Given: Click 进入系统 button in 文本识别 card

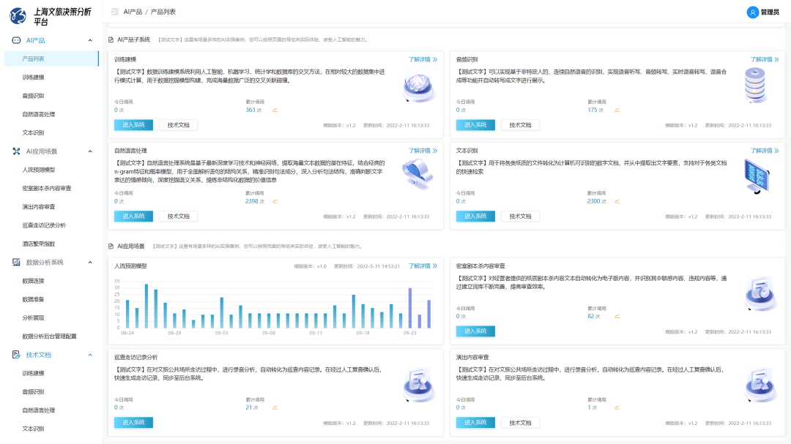Looking at the screenshot, I should [475, 216].
